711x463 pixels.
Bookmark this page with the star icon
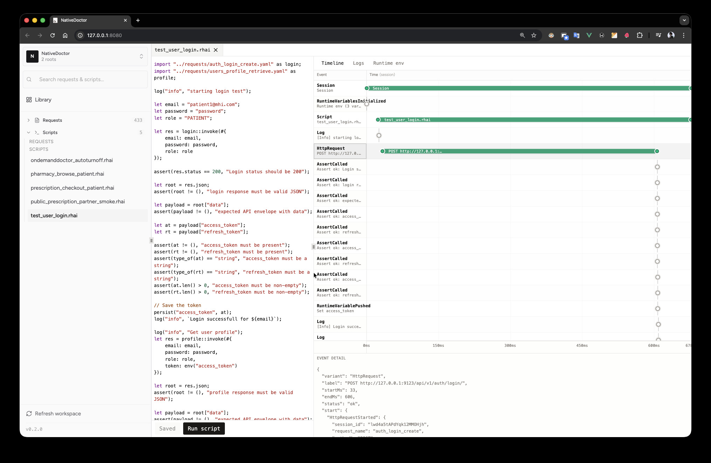coord(534,35)
